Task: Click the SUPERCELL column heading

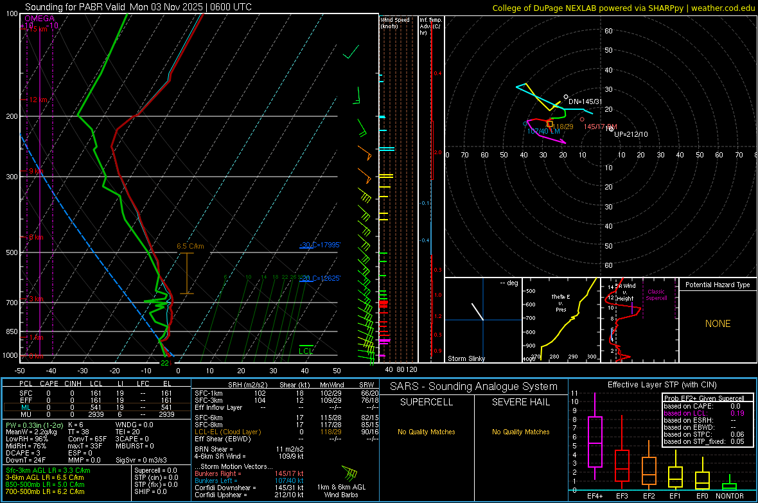Action: 427,402
